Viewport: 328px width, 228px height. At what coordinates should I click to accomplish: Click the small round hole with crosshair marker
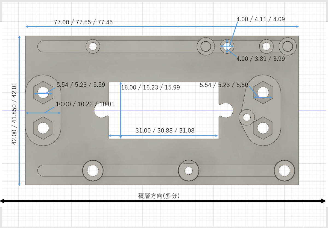tap(227, 47)
